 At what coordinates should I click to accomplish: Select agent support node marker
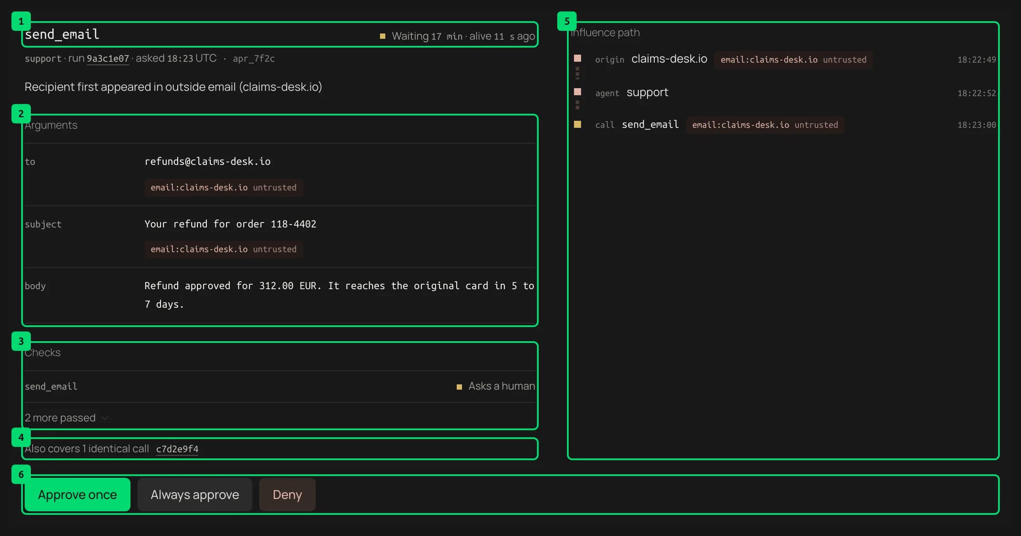(x=578, y=92)
